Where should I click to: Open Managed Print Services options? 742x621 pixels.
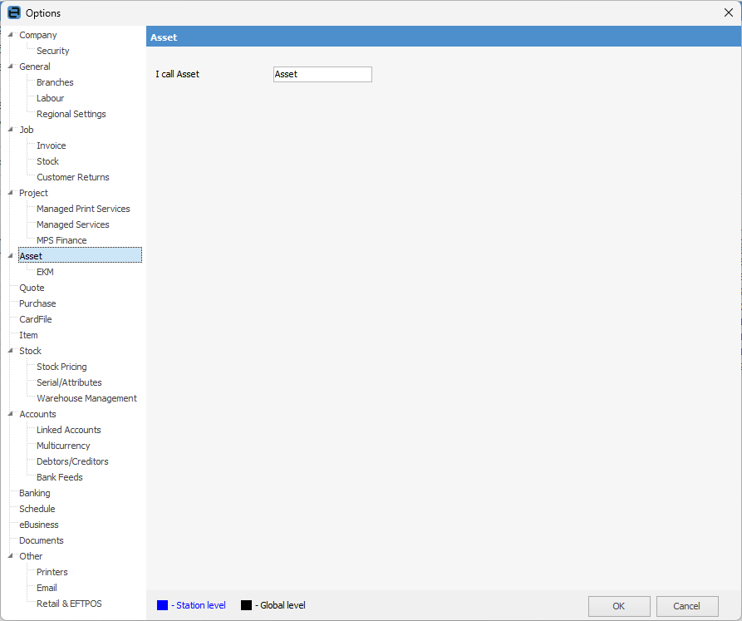pyautogui.click(x=83, y=209)
